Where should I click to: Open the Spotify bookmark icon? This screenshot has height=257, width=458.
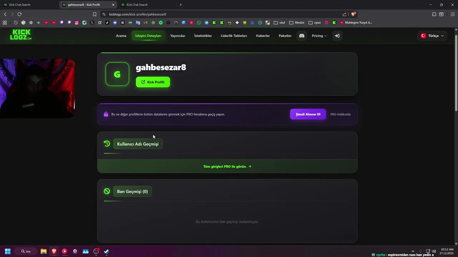[x=161, y=22]
